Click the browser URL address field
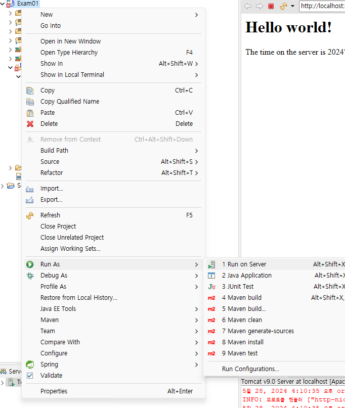Screen dimensions: 345x408 (322, 6)
